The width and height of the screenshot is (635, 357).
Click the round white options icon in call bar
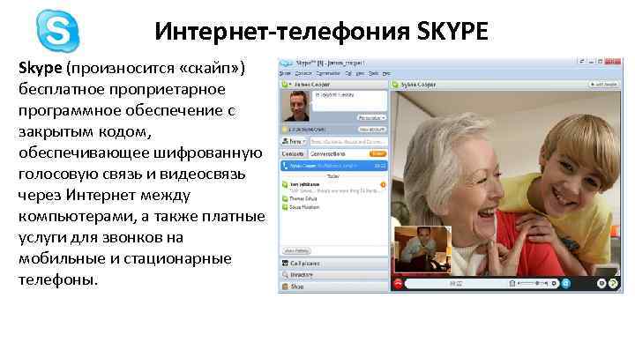point(601,284)
